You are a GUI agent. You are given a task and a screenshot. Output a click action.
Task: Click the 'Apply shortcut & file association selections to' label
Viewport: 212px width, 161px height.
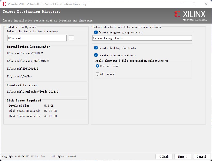pyautogui.click(x=132, y=61)
